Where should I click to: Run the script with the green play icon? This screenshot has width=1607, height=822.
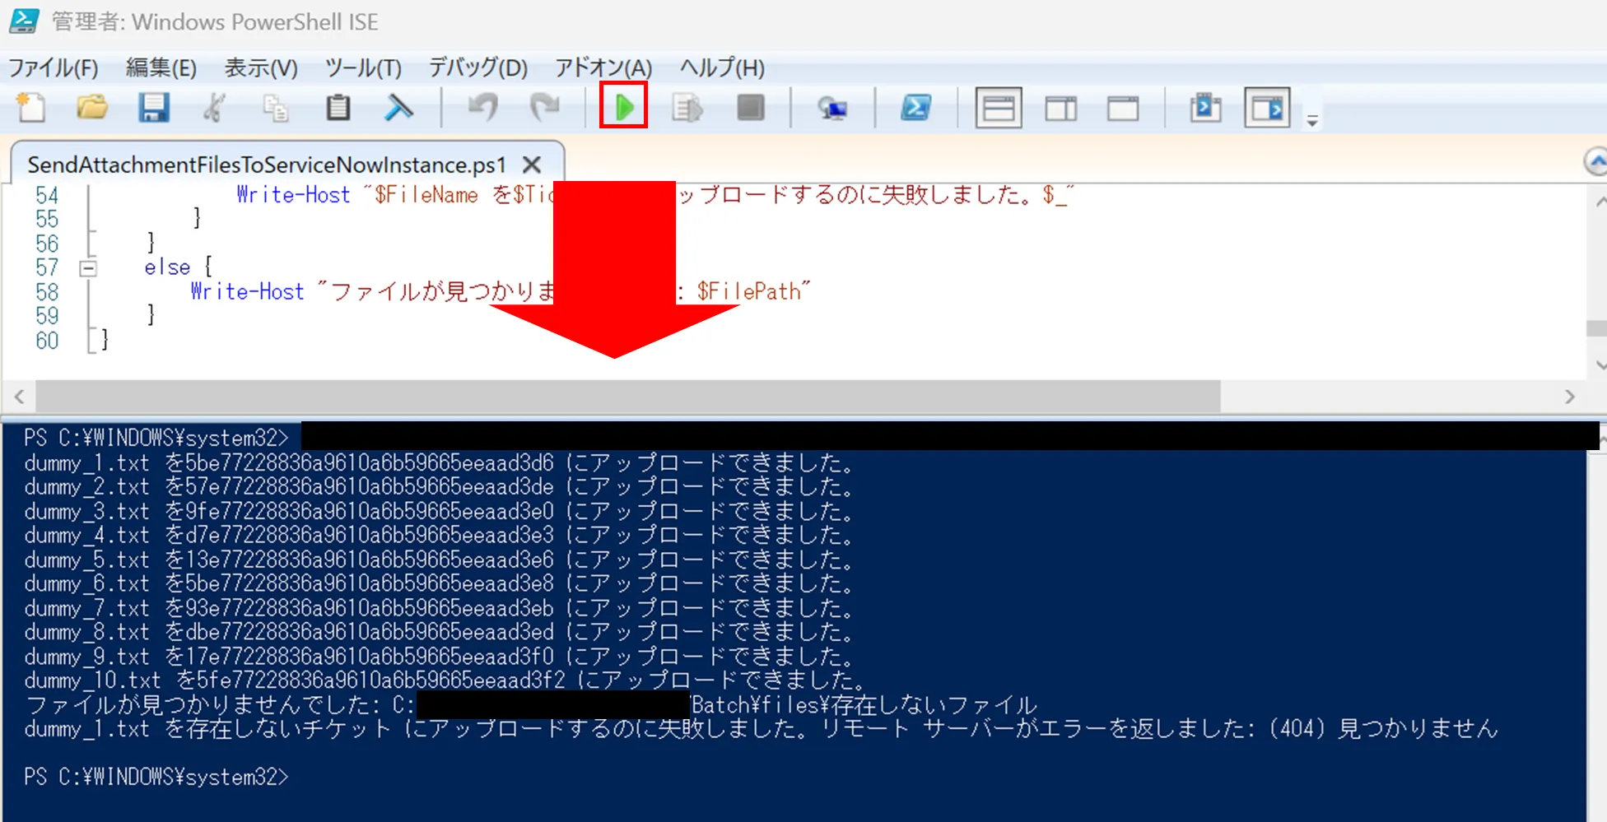(623, 107)
